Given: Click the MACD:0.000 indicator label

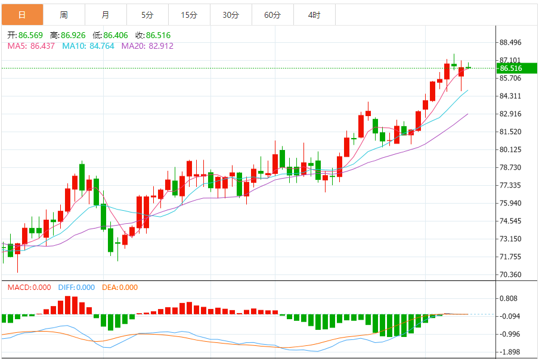Looking at the screenshot, I should coord(29,288).
